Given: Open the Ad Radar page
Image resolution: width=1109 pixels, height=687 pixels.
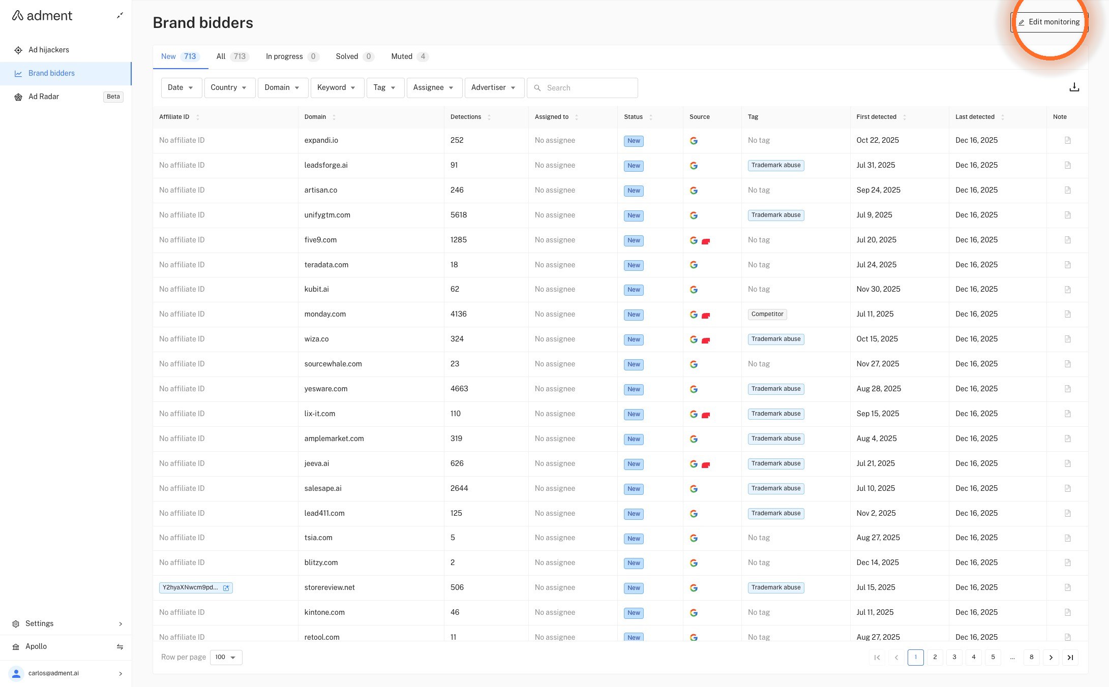Looking at the screenshot, I should [66, 97].
